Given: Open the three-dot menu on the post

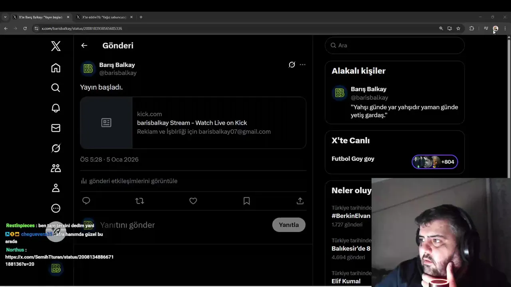Looking at the screenshot, I should 303,65.
